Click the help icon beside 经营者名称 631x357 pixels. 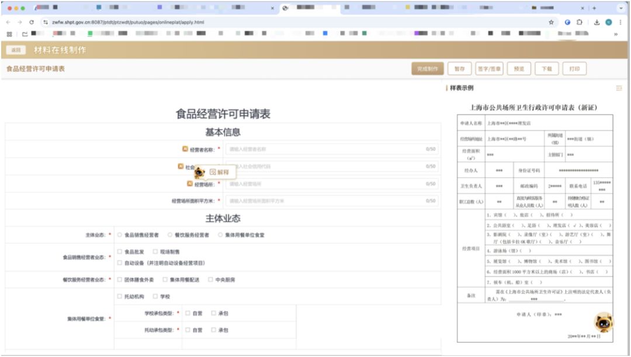pos(185,149)
